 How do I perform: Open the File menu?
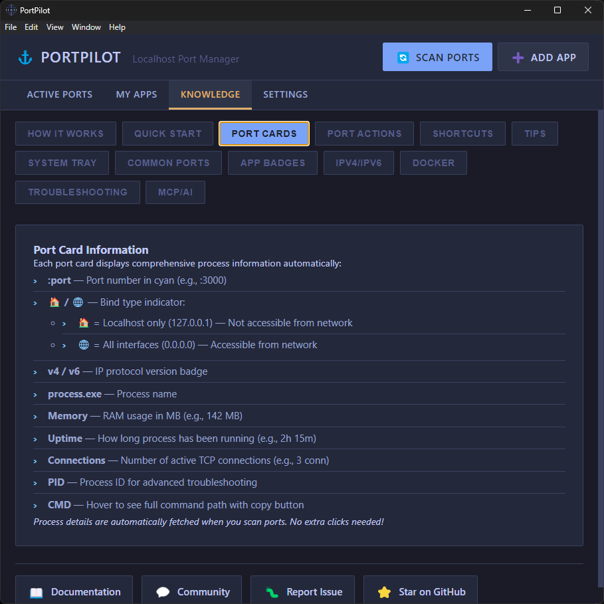coord(11,27)
